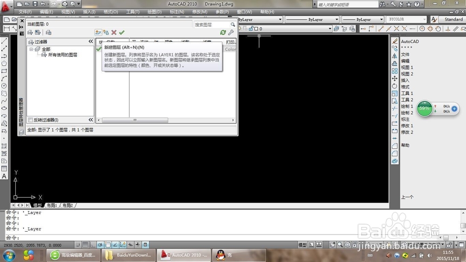The width and height of the screenshot is (466, 262).
Task: Click the refresh icon in layer manager
Action: [x=223, y=33]
